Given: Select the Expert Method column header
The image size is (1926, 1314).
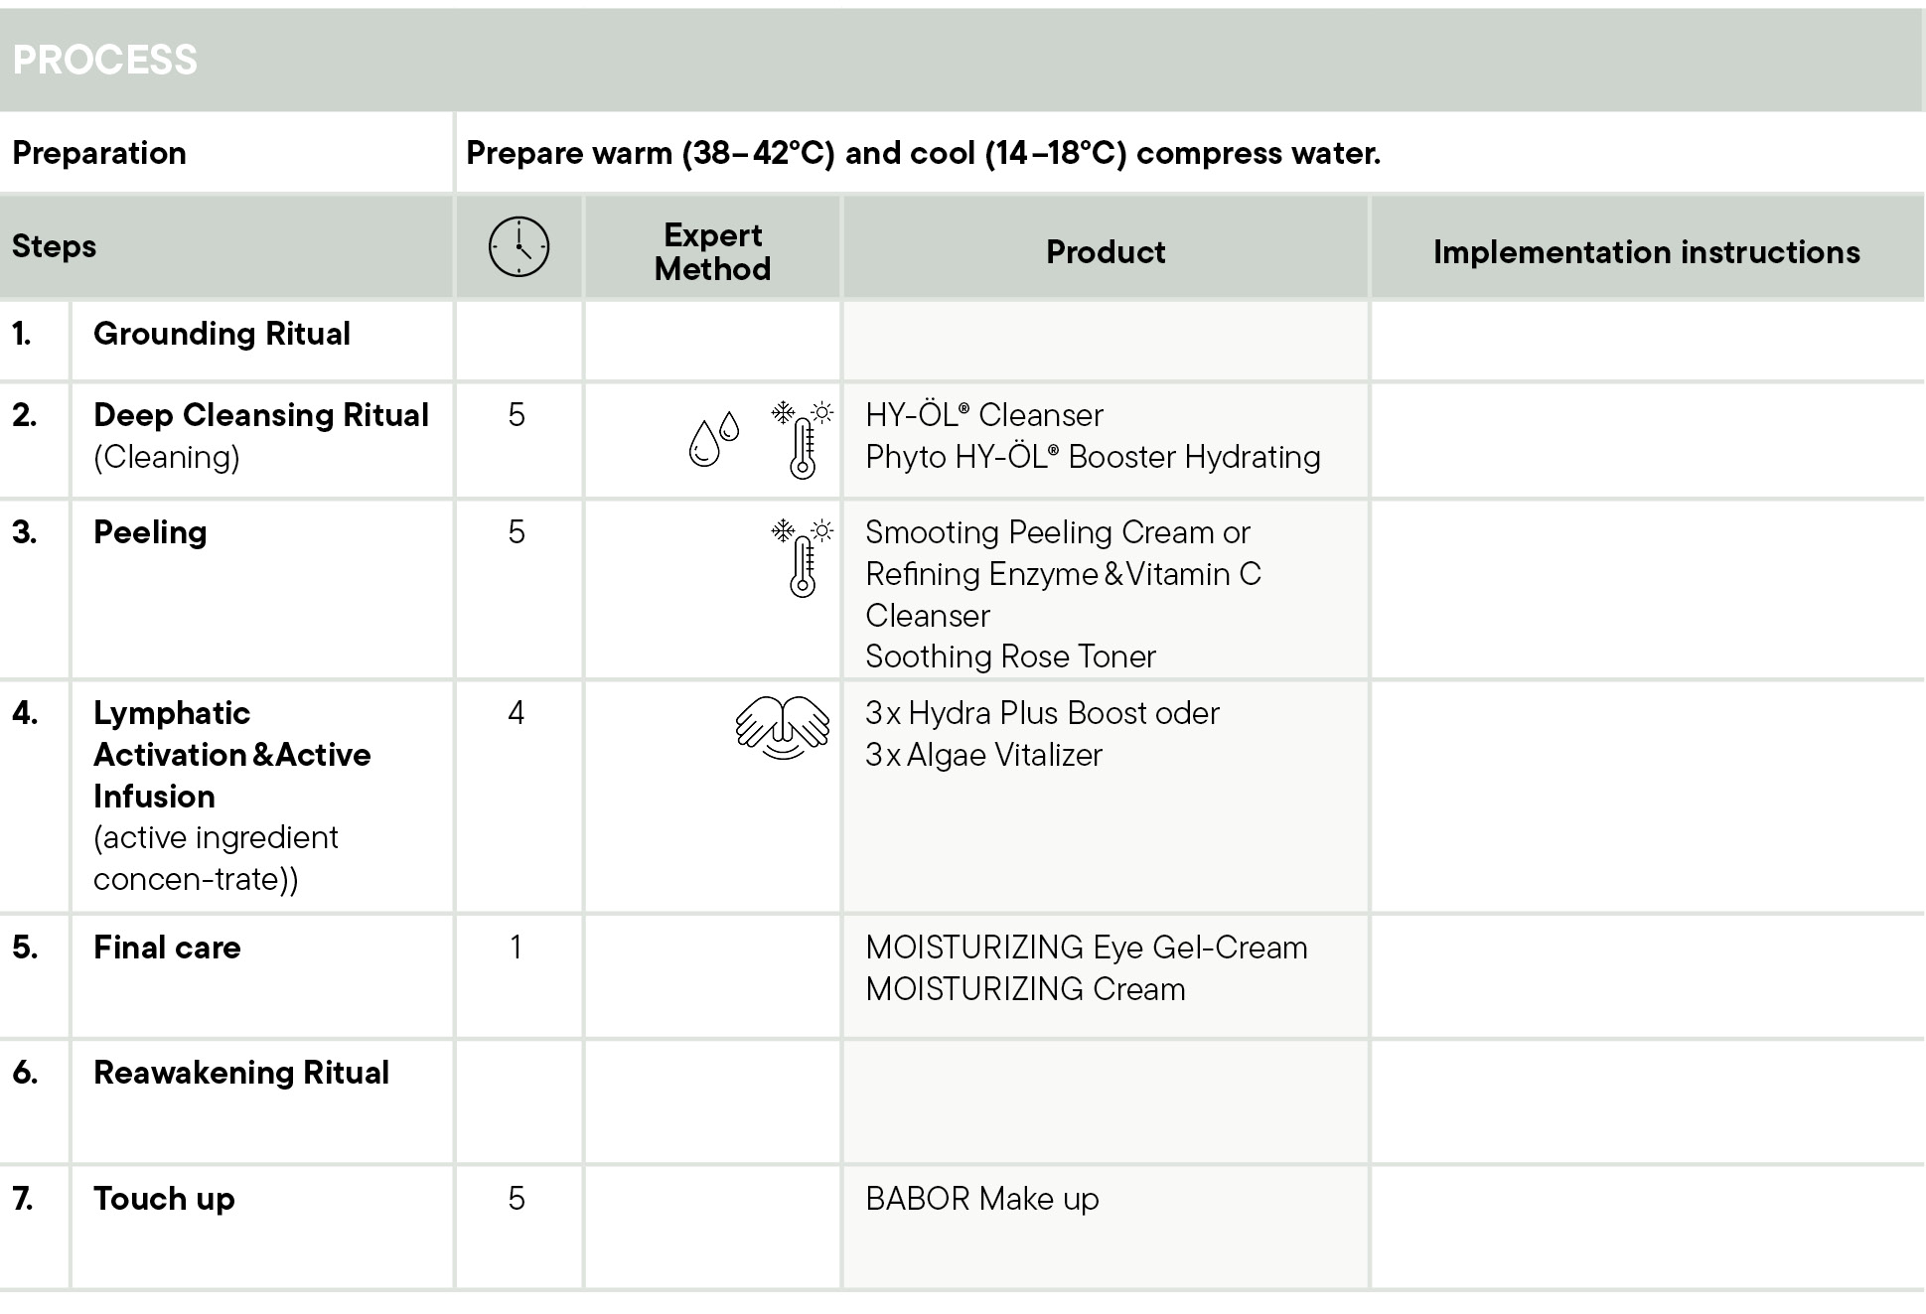Looking at the screenshot, I should click(712, 251).
